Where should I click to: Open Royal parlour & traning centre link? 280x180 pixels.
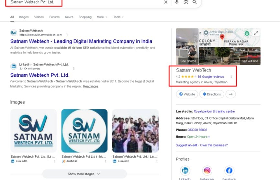tap(214, 111)
